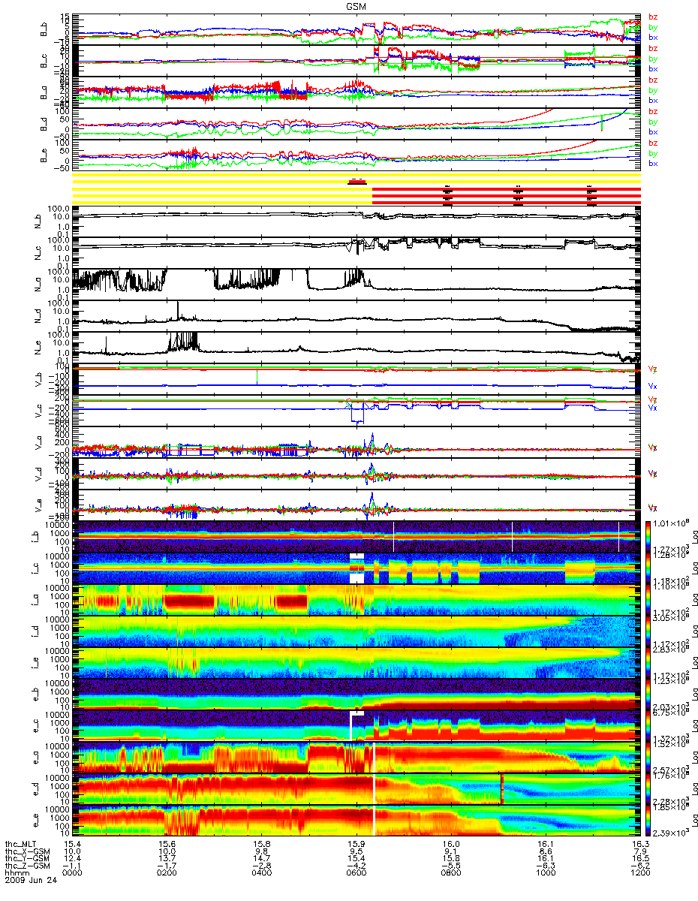The width and height of the screenshot is (698, 901).
Task: Click the V_b velocity panel label
Action: pos(38,379)
